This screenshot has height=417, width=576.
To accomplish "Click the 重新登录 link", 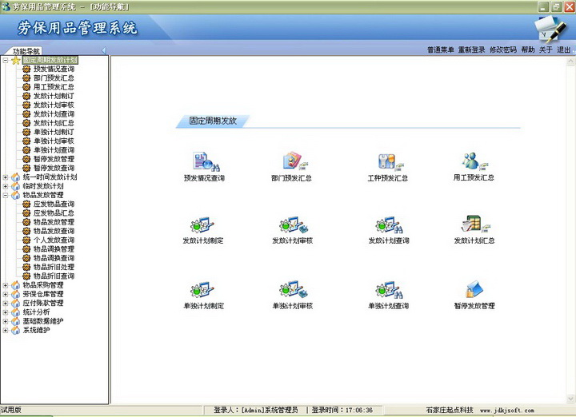I will (x=471, y=50).
